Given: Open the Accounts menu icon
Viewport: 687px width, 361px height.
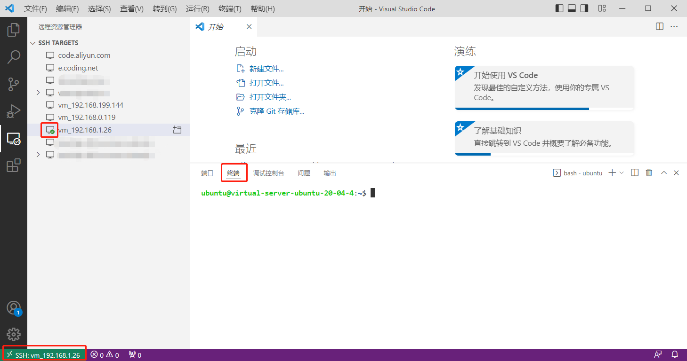Looking at the screenshot, I should tap(14, 308).
